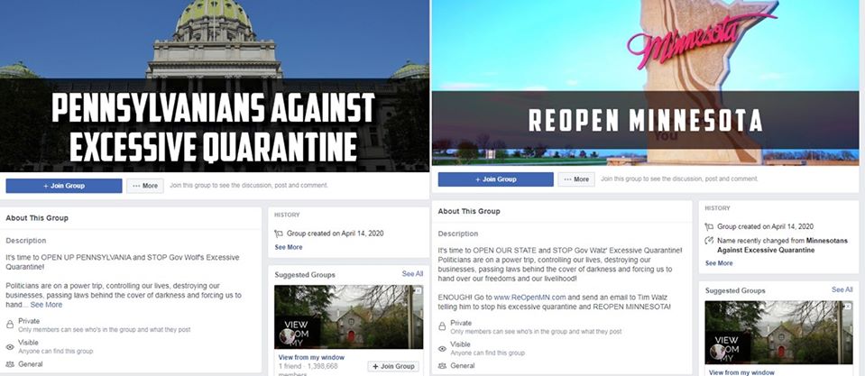View all suggested groups in Pennsylvania panel

pyautogui.click(x=412, y=274)
